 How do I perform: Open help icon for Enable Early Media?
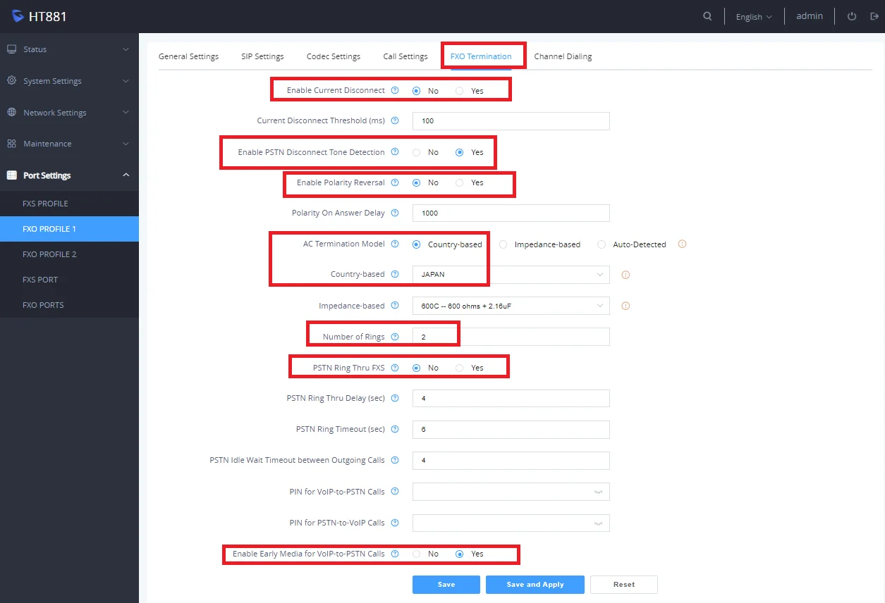click(395, 554)
